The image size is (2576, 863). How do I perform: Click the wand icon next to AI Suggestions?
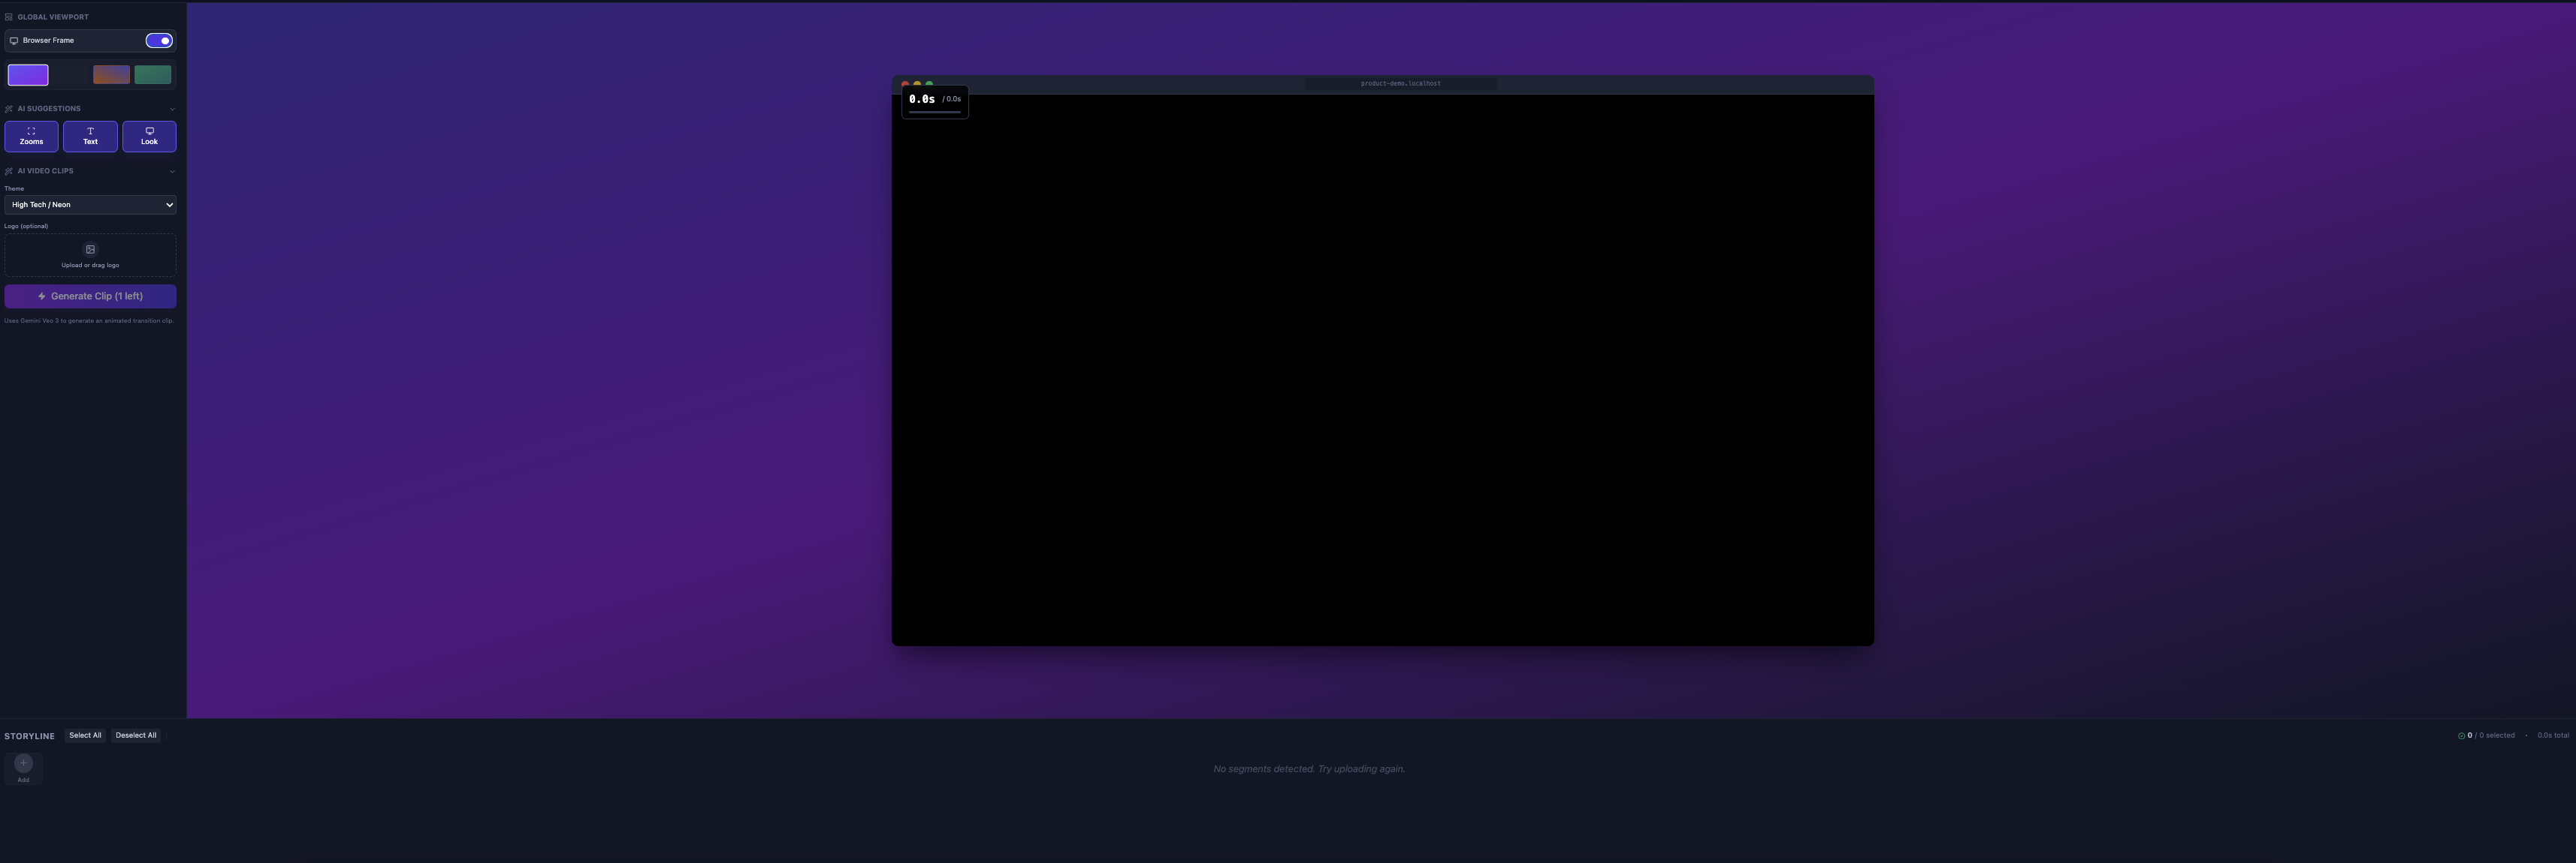pyautogui.click(x=9, y=108)
